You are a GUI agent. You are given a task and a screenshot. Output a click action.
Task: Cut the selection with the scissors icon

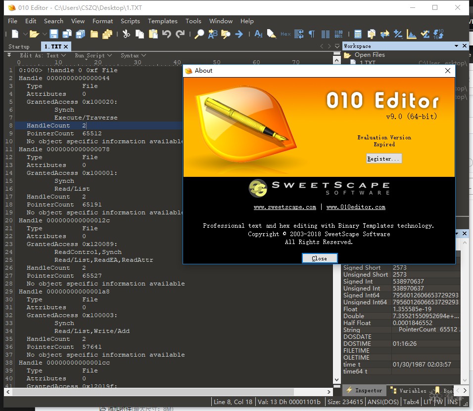pyautogui.click(x=126, y=34)
